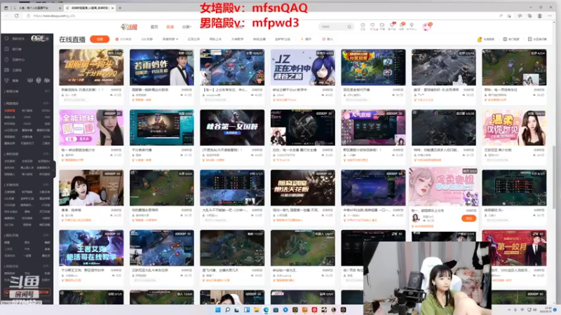Open the esports trophy icon in the sidebar
This screenshot has width=561, height=315.
[x=6, y=80]
